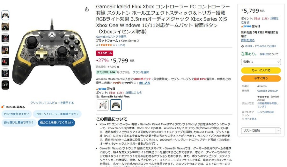Screen dimensions: 287x167
Task: Click 申し込む Mastercard apply link
Action: 144,83
